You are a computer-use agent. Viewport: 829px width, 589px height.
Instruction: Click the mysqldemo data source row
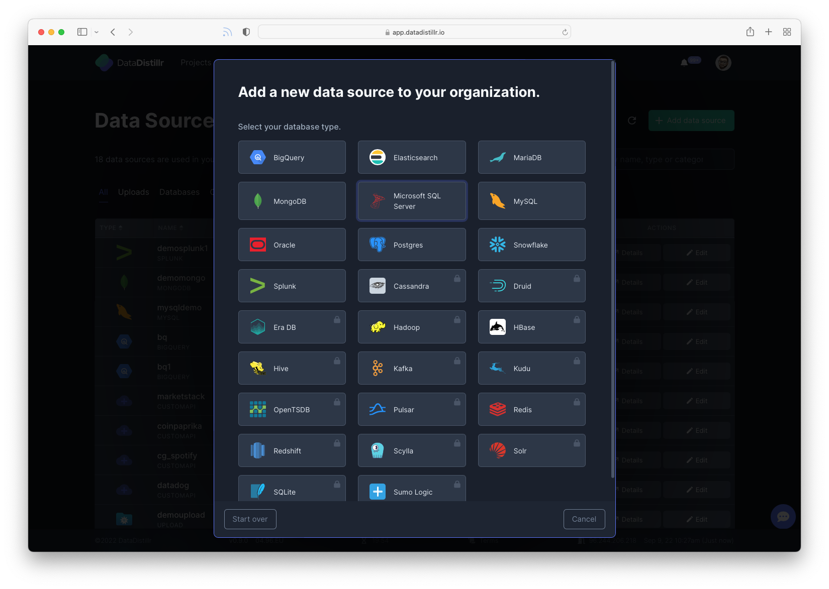[414, 312]
